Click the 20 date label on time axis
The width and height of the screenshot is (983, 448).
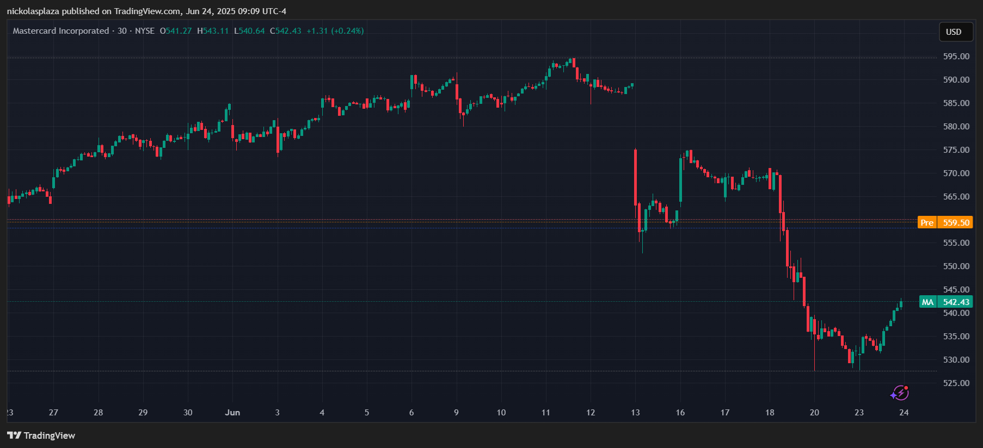pyautogui.click(x=814, y=413)
